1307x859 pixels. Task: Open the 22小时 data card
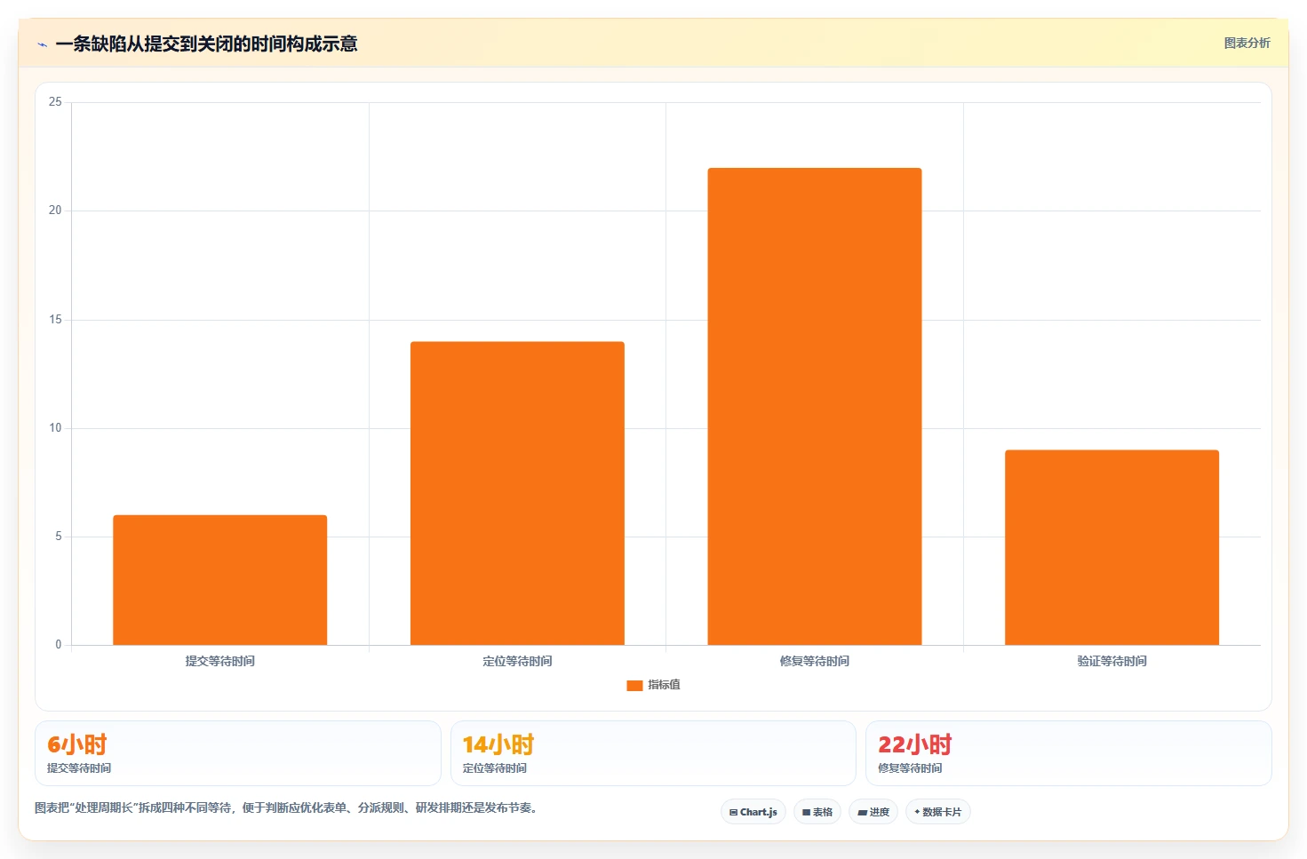tap(1069, 753)
